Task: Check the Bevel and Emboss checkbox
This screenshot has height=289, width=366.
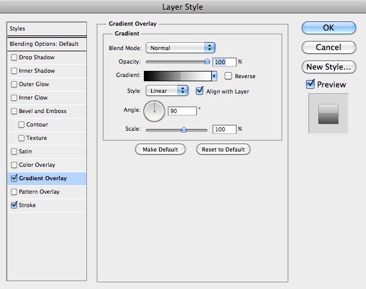Action: (14, 111)
